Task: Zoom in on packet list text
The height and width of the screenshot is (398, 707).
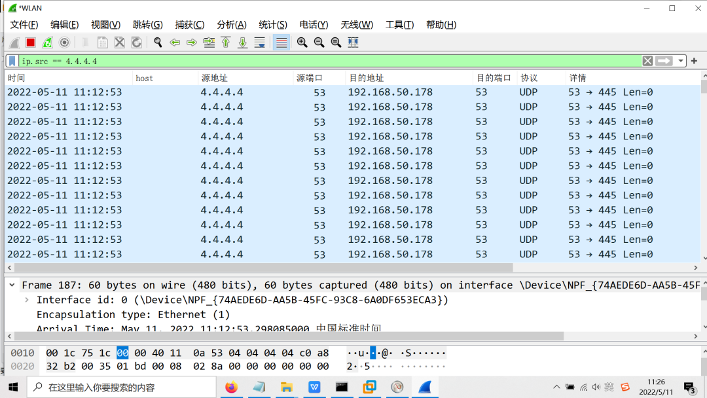Action: coord(302,43)
